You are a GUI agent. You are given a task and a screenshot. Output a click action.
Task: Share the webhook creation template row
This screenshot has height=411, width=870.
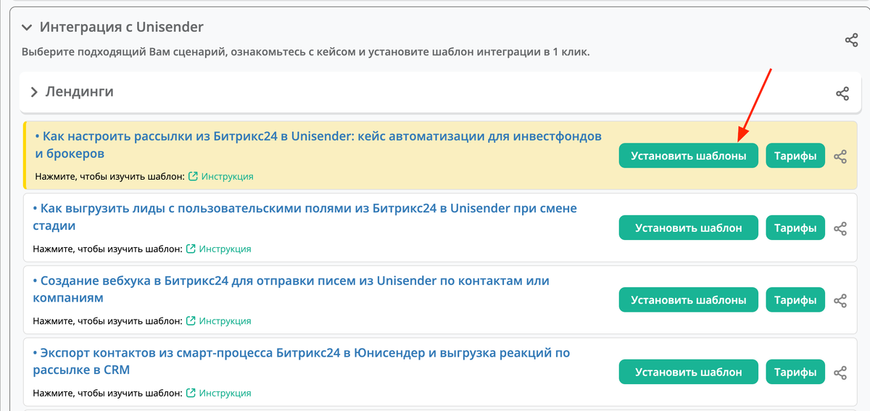coord(840,300)
